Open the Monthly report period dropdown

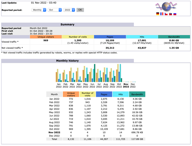(39, 10)
